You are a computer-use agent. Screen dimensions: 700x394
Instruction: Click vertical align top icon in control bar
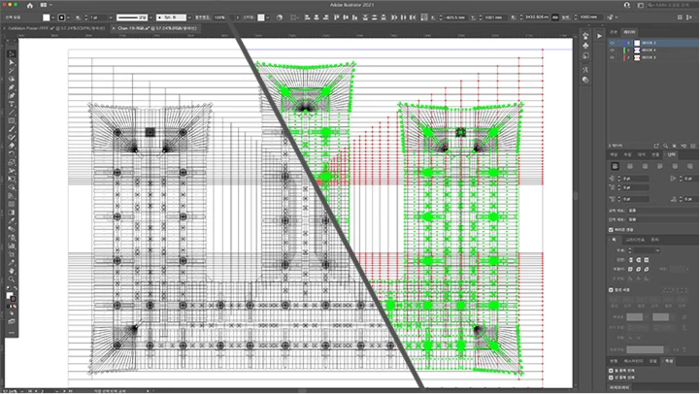click(x=337, y=17)
